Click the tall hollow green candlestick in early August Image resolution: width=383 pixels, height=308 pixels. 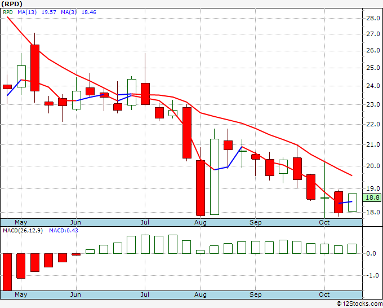(215, 177)
